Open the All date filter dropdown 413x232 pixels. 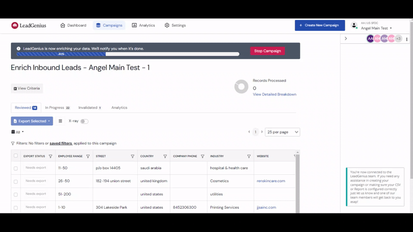pyautogui.click(x=18, y=132)
